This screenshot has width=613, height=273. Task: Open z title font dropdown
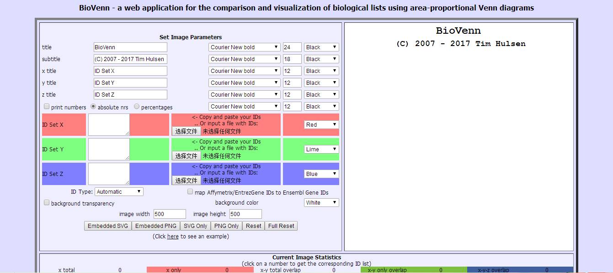(x=245, y=94)
